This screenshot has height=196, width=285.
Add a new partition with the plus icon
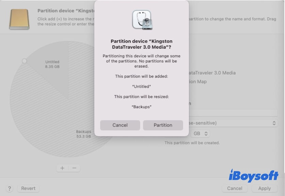(x=62, y=168)
